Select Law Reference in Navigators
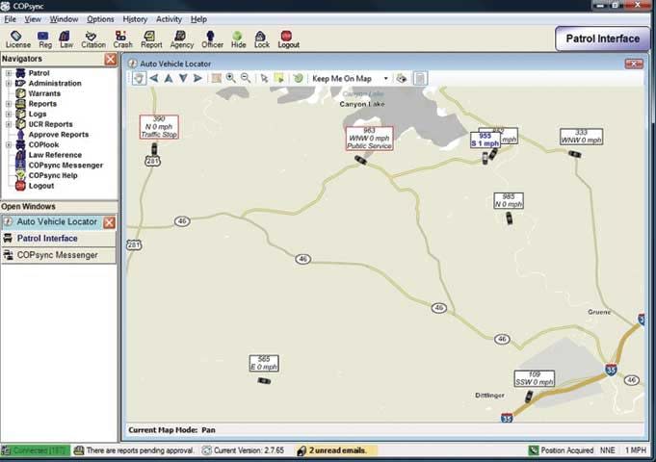 pyautogui.click(x=55, y=155)
